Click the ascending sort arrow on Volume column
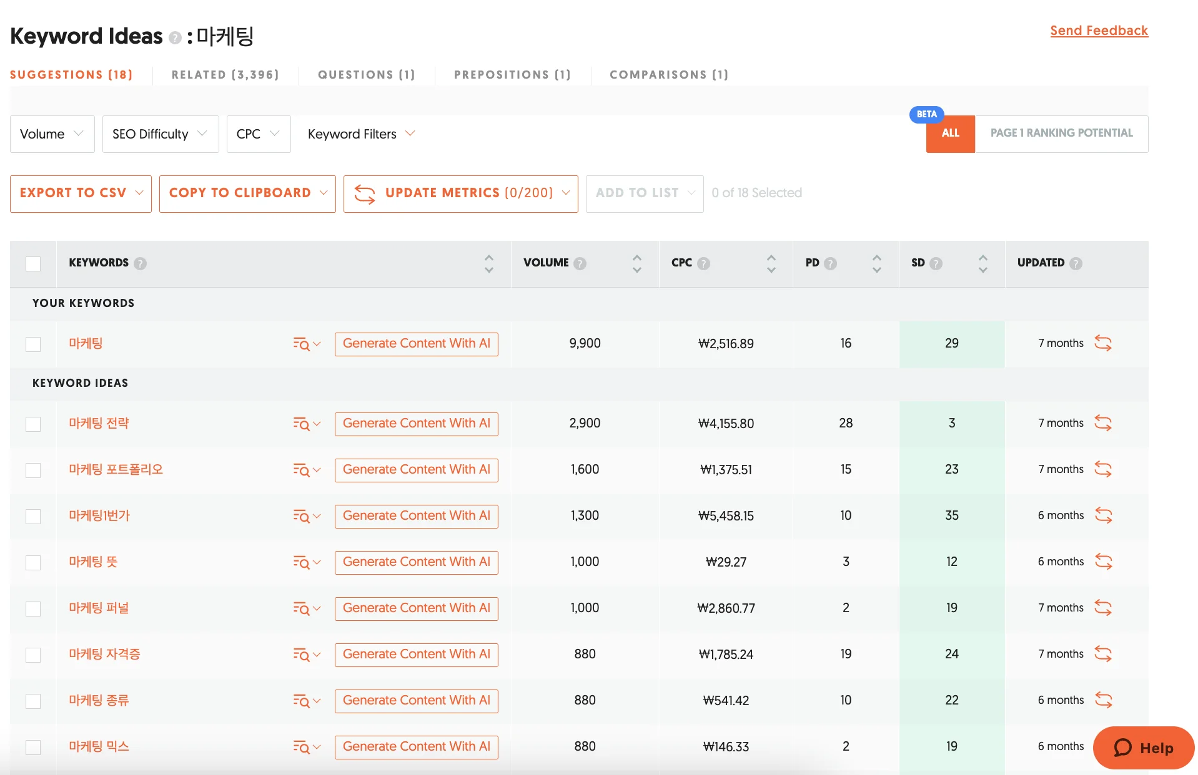The width and height of the screenshot is (1198, 775). (x=636, y=258)
